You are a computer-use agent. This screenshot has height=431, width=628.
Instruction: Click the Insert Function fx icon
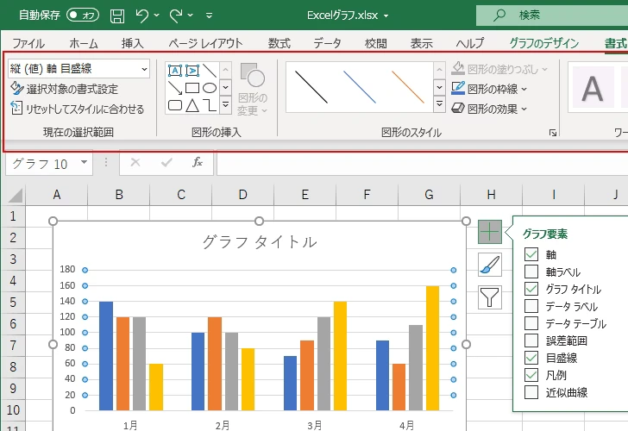pos(197,162)
